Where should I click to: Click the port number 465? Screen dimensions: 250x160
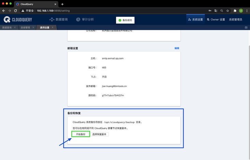tap(104, 68)
